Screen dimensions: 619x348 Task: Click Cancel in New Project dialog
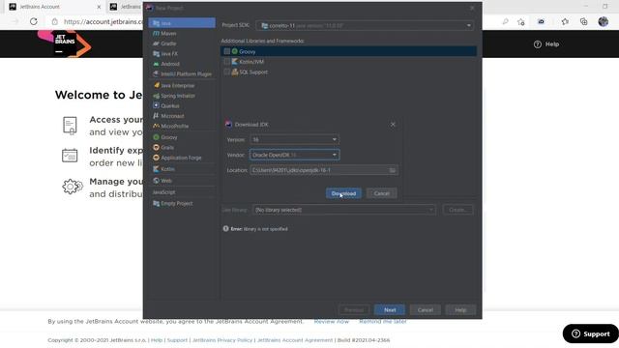click(x=426, y=309)
